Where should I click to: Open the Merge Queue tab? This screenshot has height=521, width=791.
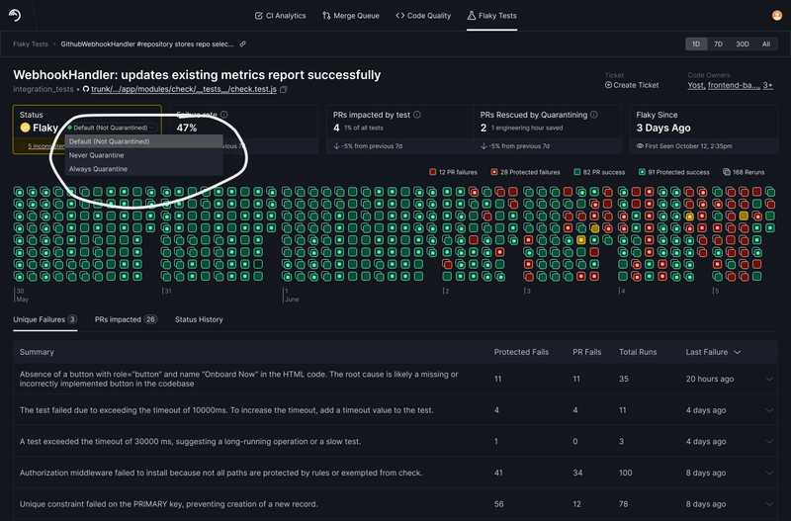(351, 16)
